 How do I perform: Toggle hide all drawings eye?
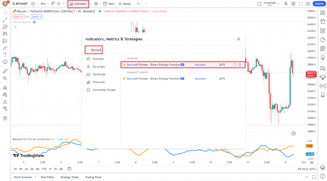click(x=5, y=109)
